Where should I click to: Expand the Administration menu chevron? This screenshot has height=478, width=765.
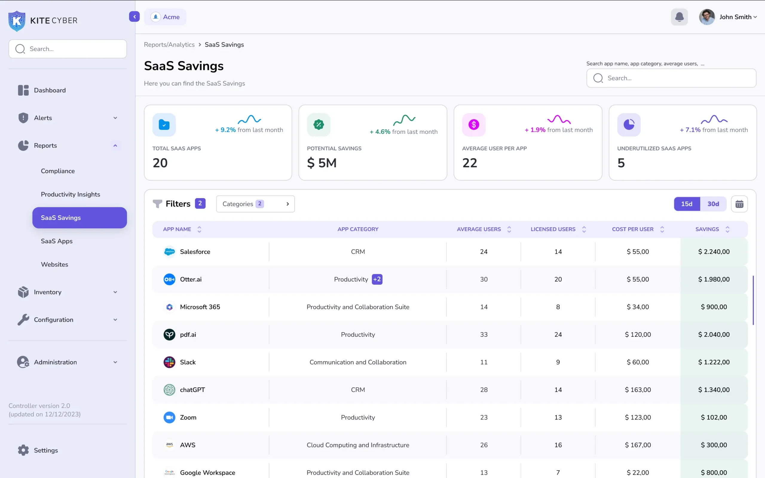(115, 362)
